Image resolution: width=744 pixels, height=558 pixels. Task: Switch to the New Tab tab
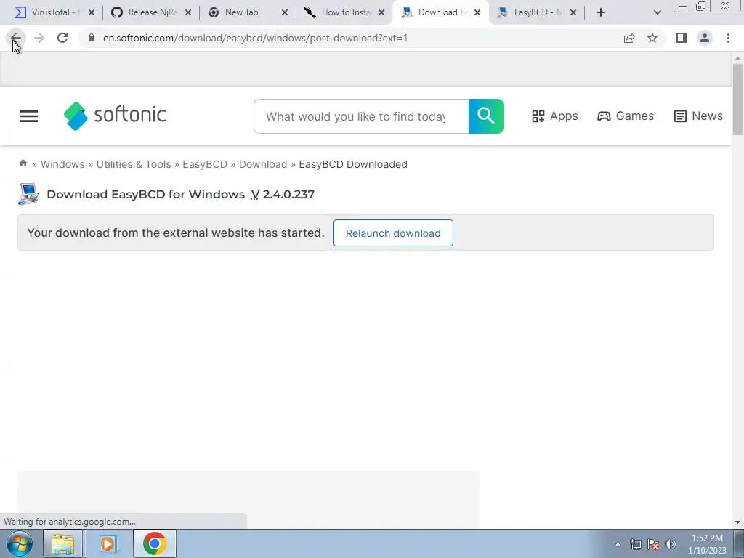point(242,12)
